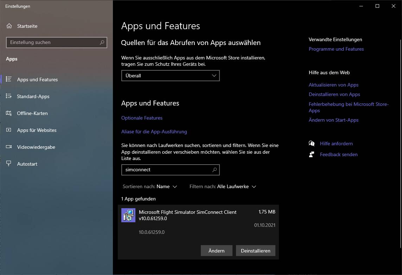Click the Deinstallieren button
This screenshot has width=402, height=275.
click(x=256, y=251)
